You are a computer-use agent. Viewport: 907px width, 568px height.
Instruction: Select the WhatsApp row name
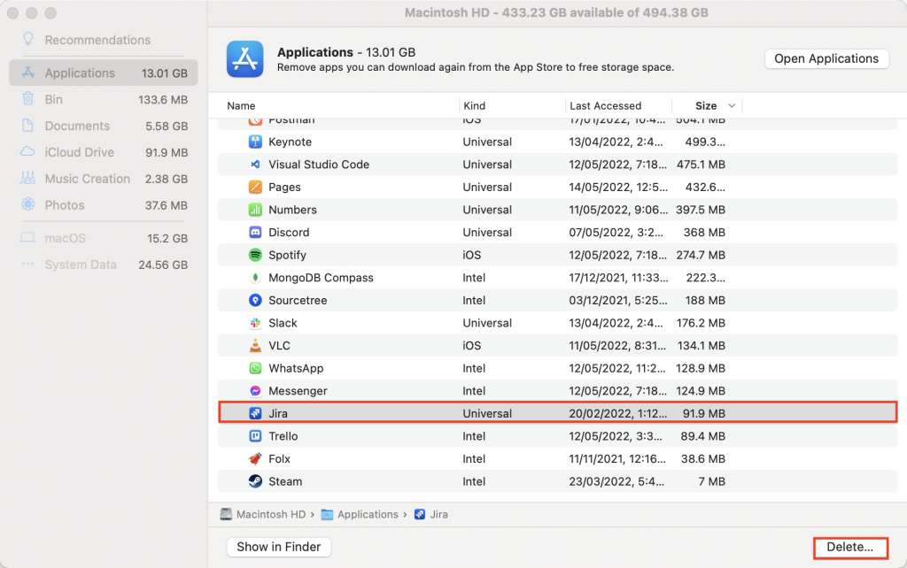[x=296, y=368]
